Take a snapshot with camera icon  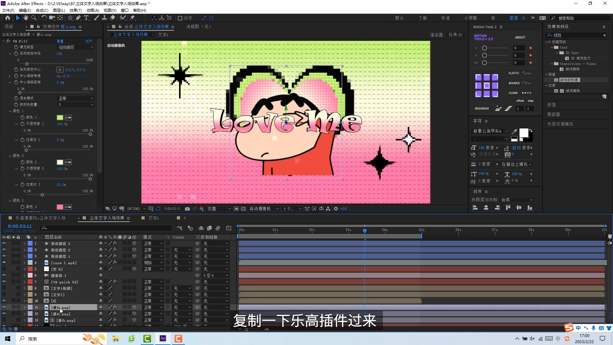point(187,209)
